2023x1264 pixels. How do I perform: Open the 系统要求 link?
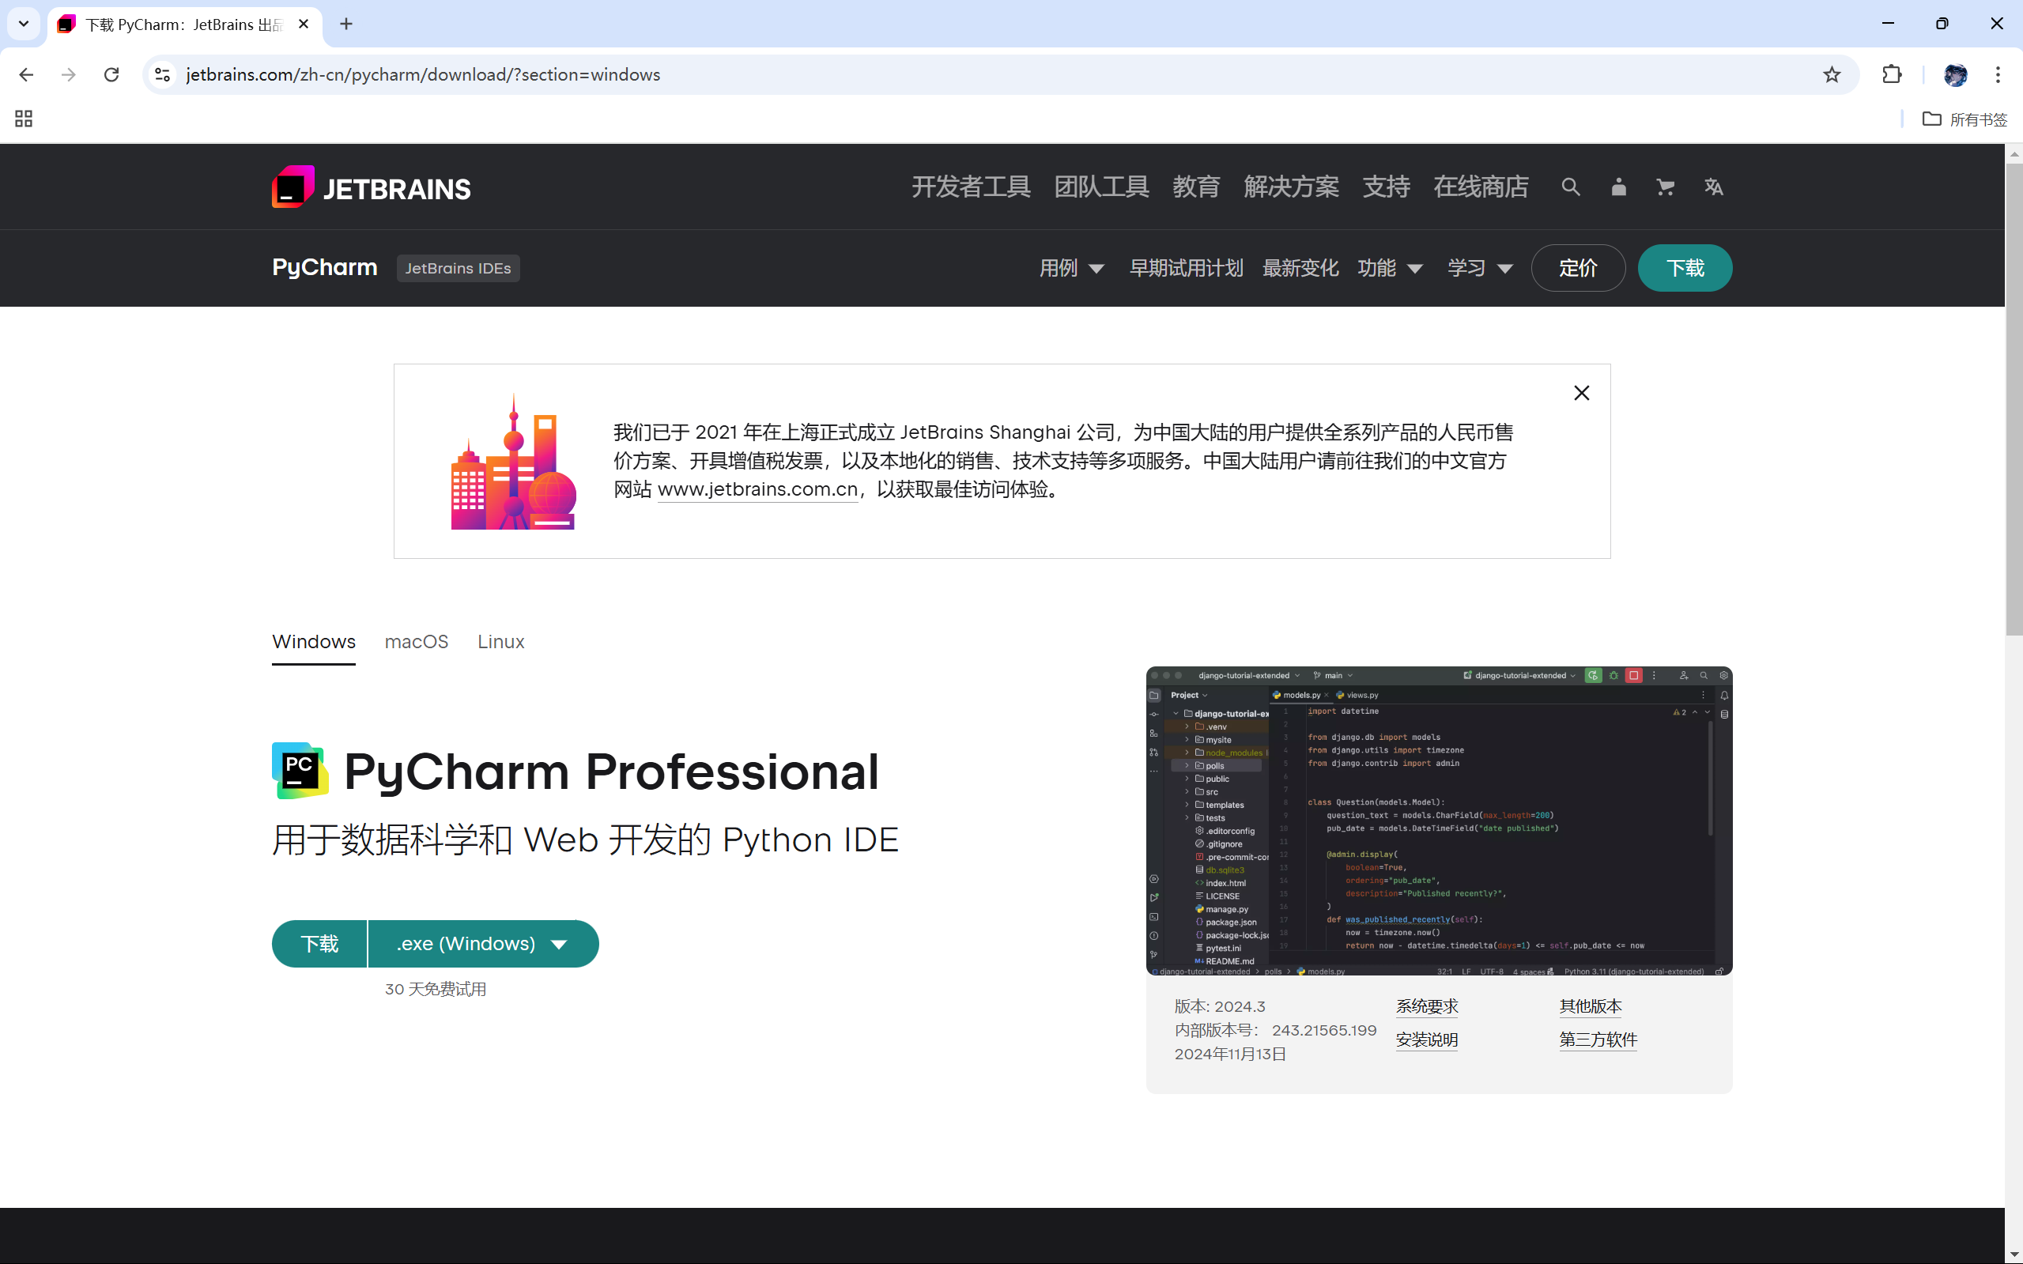point(1427,1006)
